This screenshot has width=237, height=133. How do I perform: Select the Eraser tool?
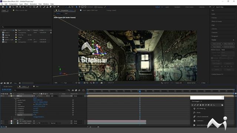point(50,7)
